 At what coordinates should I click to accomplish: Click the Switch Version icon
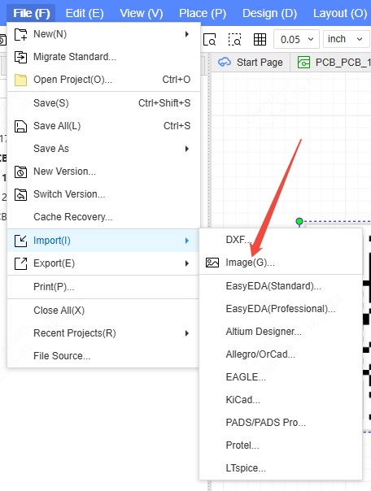click(x=20, y=194)
